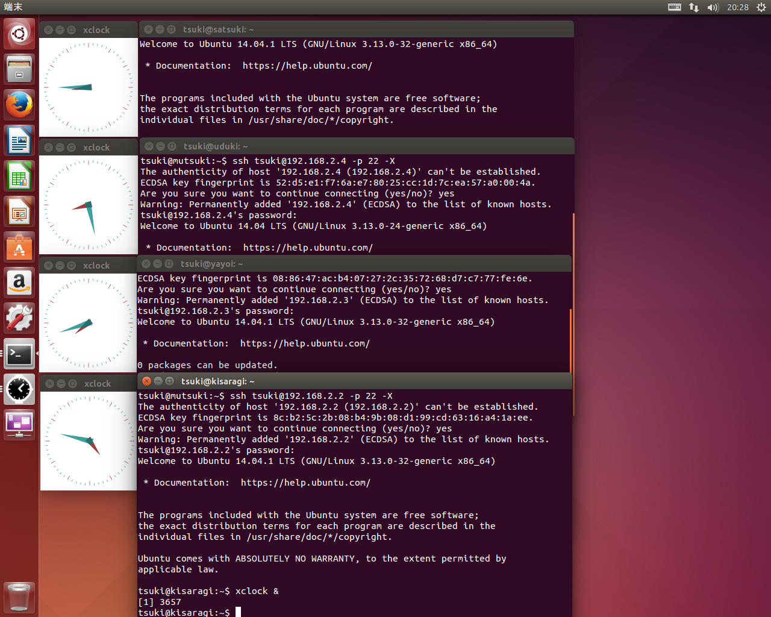Click the clock face beside the tsuki@yayoi terminal
Viewport: 771px width, 617px height.
(x=89, y=323)
